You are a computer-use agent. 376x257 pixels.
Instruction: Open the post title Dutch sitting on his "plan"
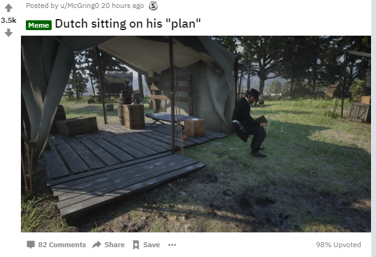pos(128,24)
